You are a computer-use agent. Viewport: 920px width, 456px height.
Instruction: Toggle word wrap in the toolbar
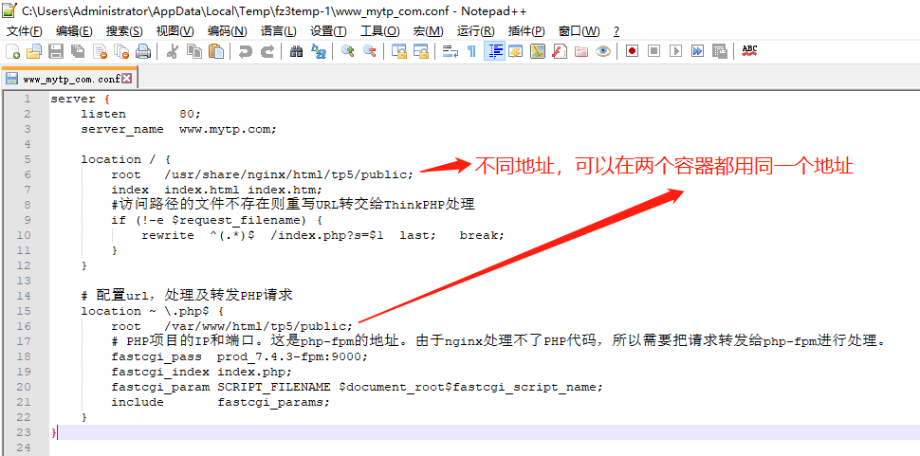click(x=450, y=51)
